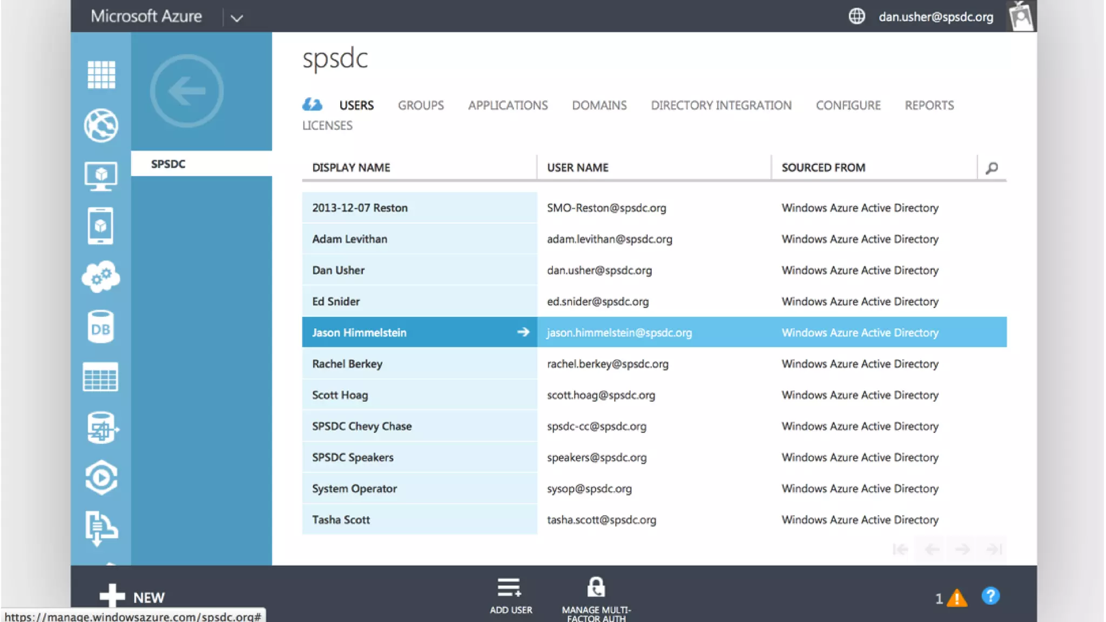Open Jason Himmelstein's details arrow
This screenshot has height=622, width=1106.
click(523, 332)
